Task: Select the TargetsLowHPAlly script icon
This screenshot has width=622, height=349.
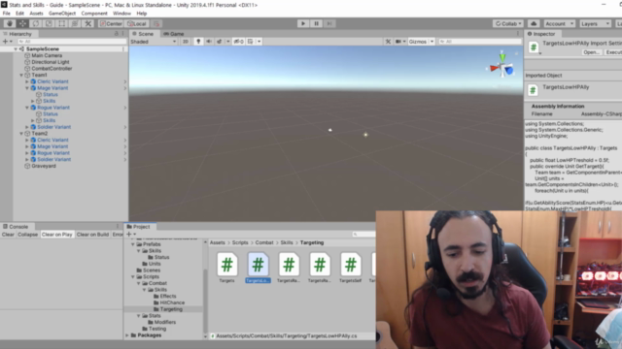Action: [x=258, y=265]
